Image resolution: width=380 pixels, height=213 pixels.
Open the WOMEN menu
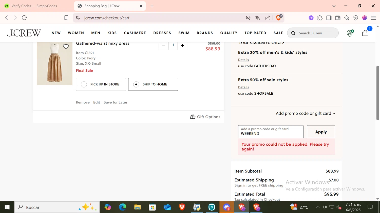76,33
